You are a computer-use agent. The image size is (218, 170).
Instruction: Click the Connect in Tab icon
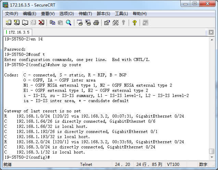[x=25, y=23]
